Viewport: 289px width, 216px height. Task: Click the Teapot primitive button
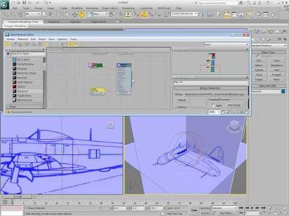[259, 79]
